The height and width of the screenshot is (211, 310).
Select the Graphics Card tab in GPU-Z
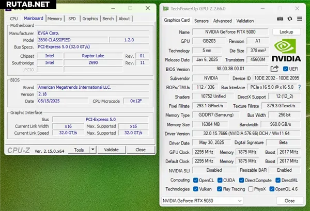(x=177, y=20)
